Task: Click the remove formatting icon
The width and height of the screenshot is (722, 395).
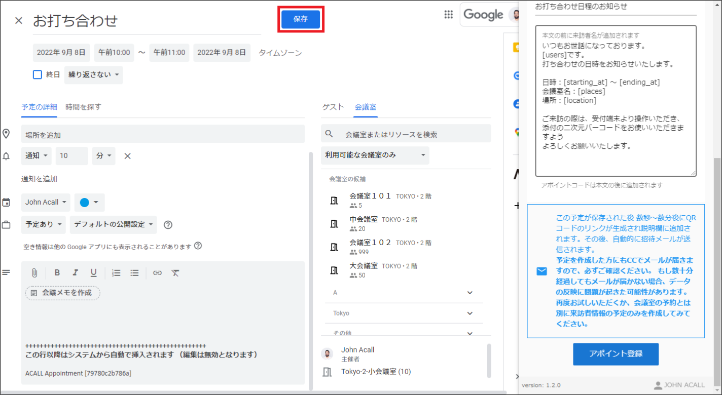Action: pos(175,273)
